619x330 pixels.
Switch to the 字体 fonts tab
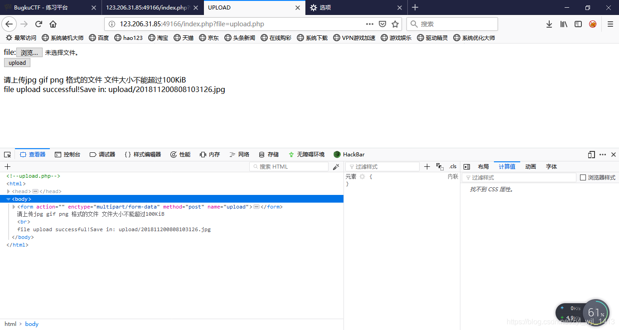[x=551, y=167]
